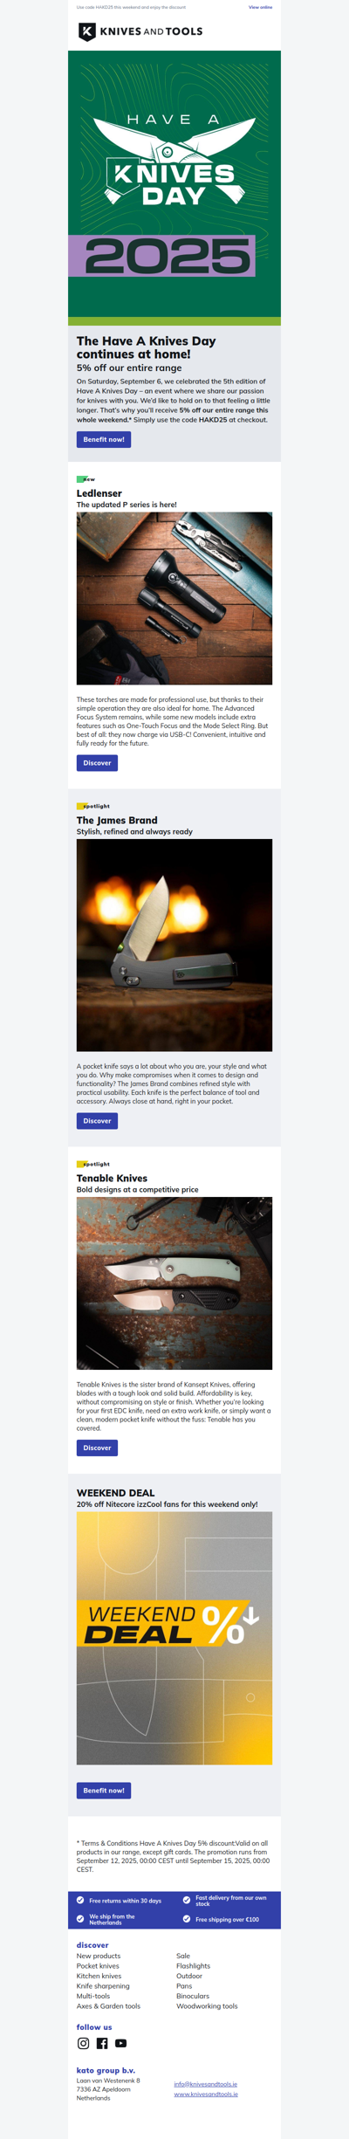
Task: Click Benefit now! under the Weekend Deal banner
Action: [x=104, y=1790]
